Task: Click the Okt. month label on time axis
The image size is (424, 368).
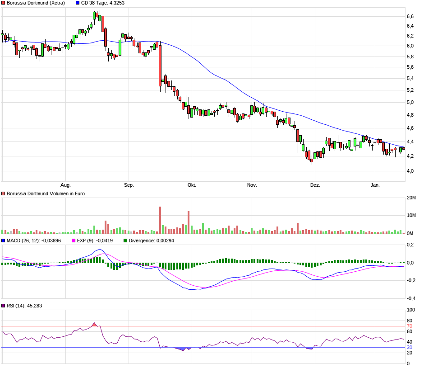Action: point(192,185)
